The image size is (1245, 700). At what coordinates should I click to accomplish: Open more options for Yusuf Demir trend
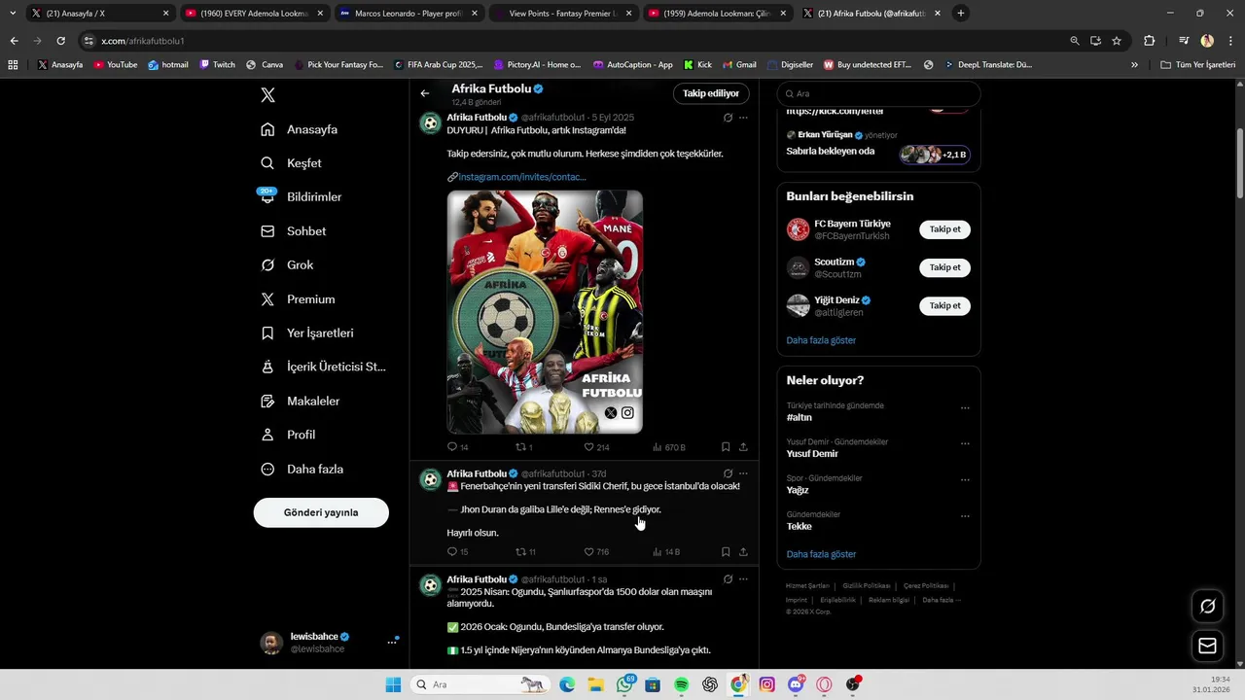point(965,443)
